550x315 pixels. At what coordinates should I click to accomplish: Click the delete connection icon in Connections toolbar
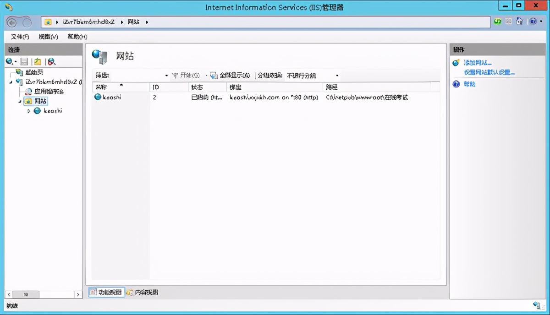50,61
